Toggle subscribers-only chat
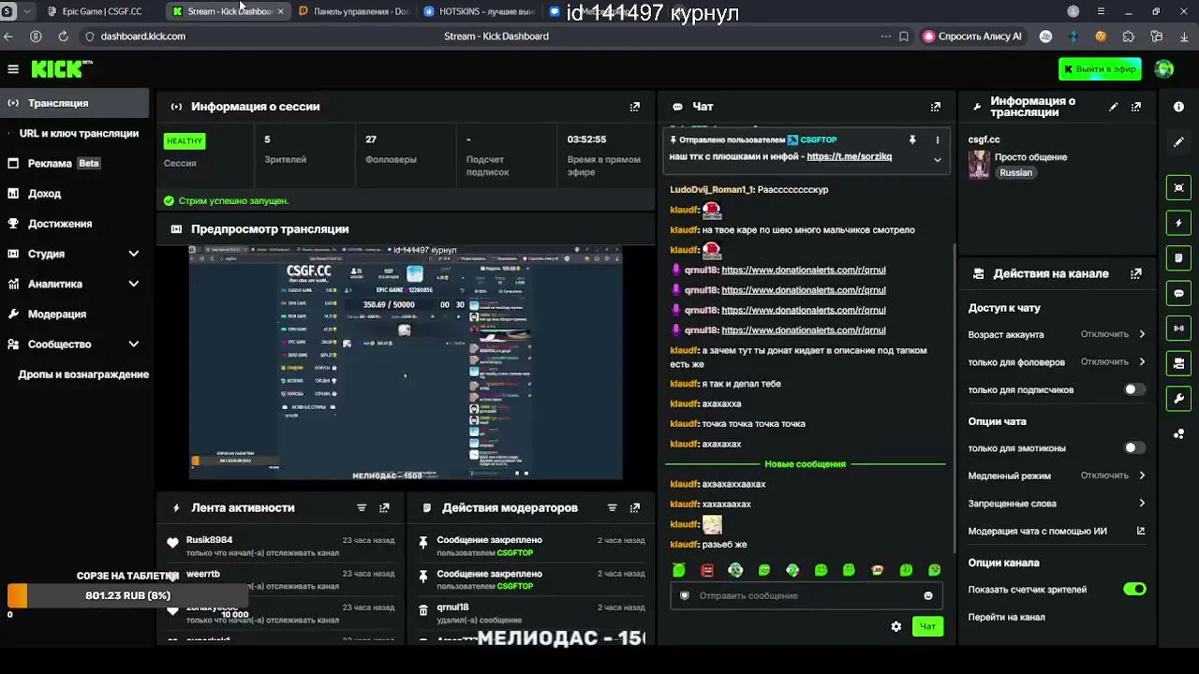The image size is (1199, 674). (1134, 389)
